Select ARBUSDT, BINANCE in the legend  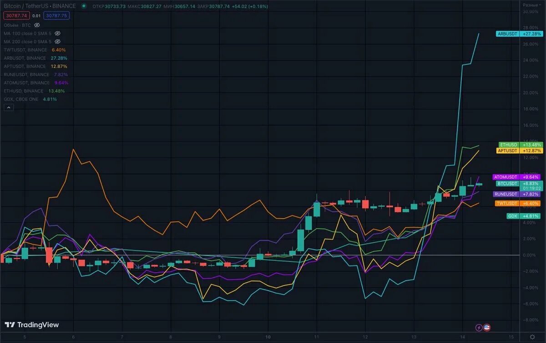click(25, 58)
